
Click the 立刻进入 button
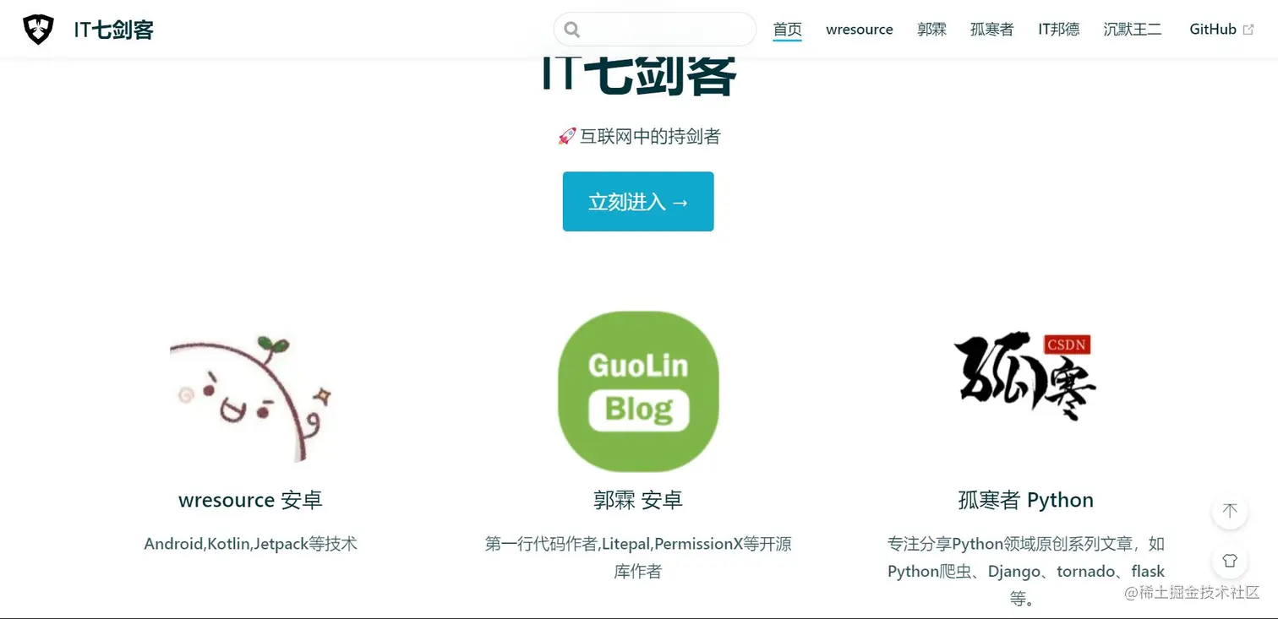(x=638, y=202)
